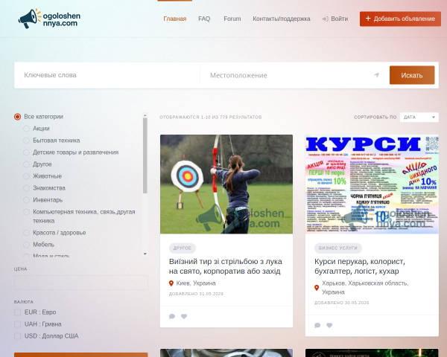Click the Бизнес услуги tag

coord(338,248)
